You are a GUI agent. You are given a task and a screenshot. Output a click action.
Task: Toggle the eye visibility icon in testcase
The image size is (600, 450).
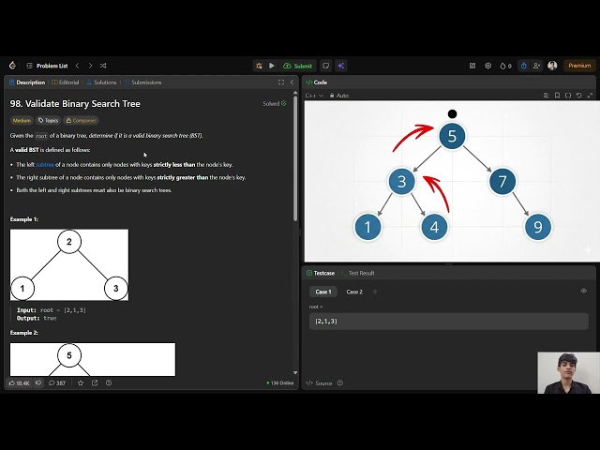click(x=583, y=291)
